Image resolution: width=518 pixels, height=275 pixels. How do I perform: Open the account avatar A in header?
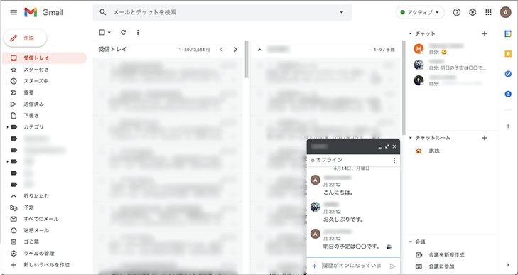point(505,12)
